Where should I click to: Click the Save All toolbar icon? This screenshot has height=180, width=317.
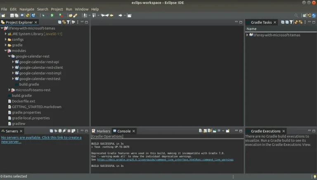pyautogui.click(x=17, y=15)
